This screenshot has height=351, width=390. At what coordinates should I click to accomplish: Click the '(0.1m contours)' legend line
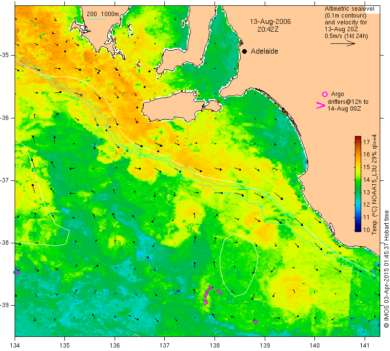[x=346, y=16]
